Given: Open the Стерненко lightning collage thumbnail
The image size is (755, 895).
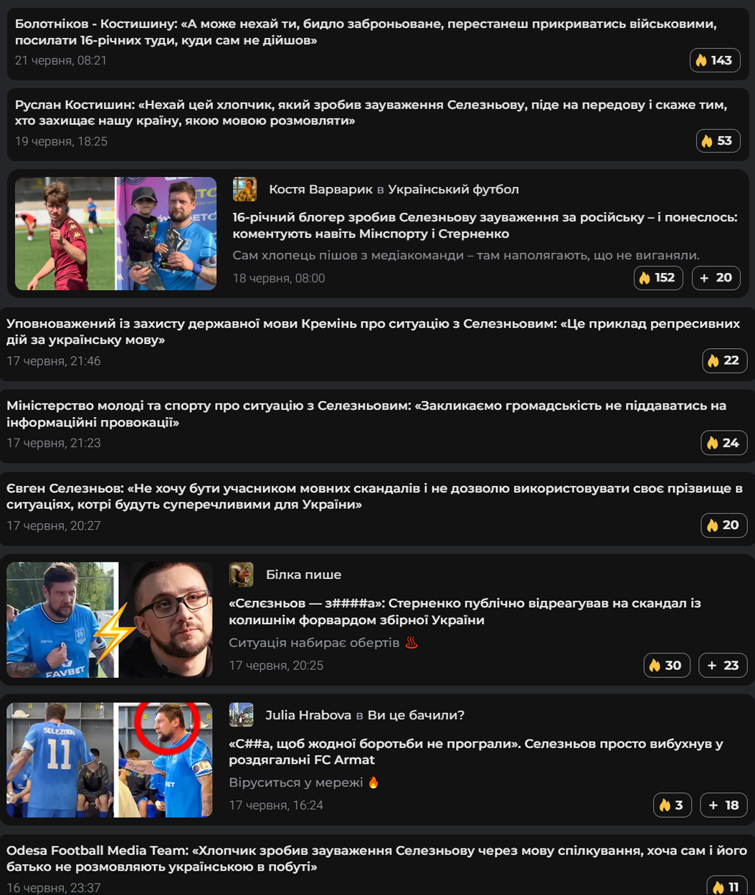Looking at the screenshot, I should coord(110,620).
